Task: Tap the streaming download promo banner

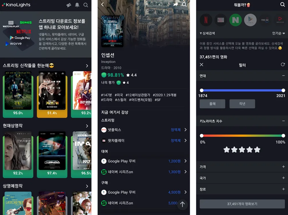Action: click(x=46, y=34)
